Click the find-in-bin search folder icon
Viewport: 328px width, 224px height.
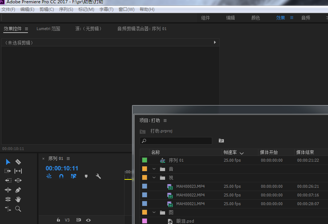tap(221, 140)
